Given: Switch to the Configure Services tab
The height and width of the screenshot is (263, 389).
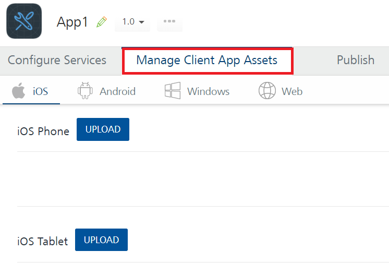Looking at the screenshot, I should pos(57,60).
